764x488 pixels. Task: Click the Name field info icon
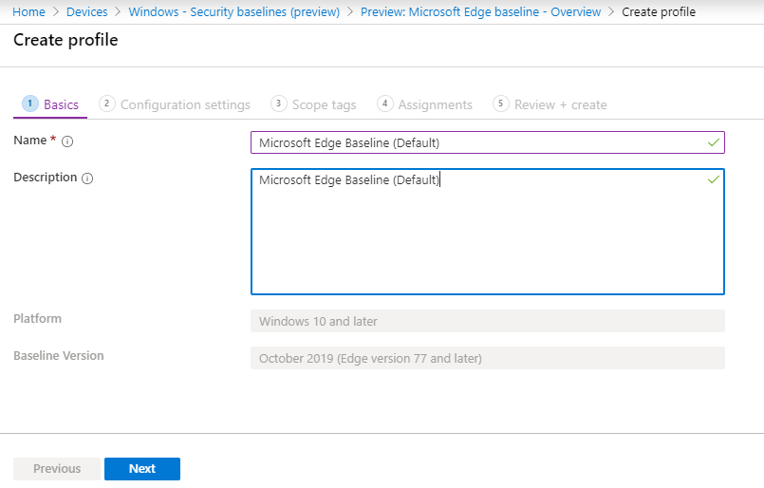tap(67, 141)
